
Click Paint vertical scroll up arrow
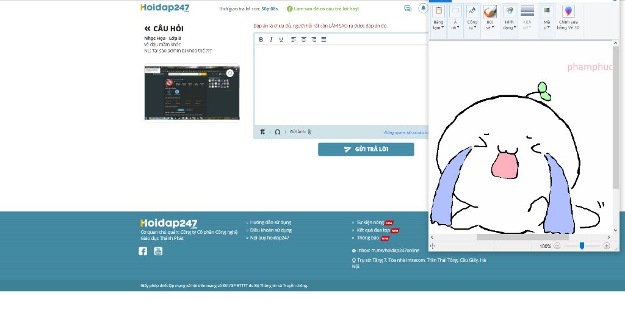[616, 43]
